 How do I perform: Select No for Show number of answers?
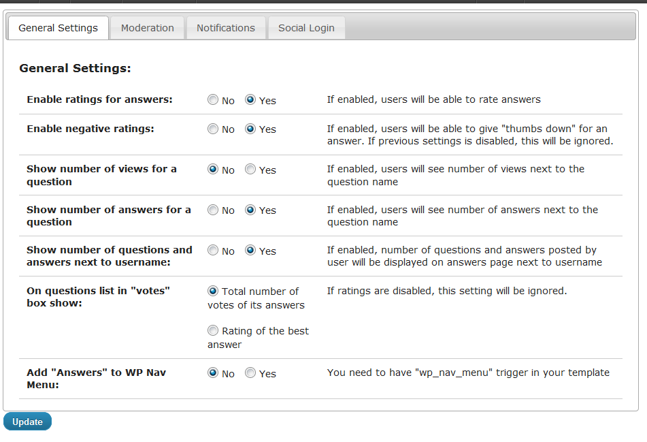[213, 210]
